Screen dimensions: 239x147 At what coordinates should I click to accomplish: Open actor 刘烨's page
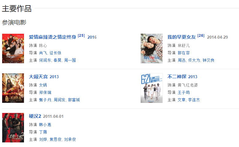click(x=43, y=140)
